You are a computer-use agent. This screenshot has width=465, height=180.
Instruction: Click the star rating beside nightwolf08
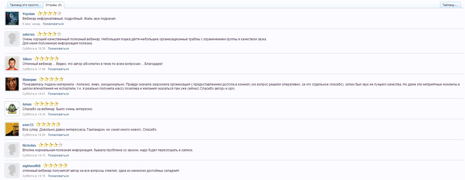(55, 166)
